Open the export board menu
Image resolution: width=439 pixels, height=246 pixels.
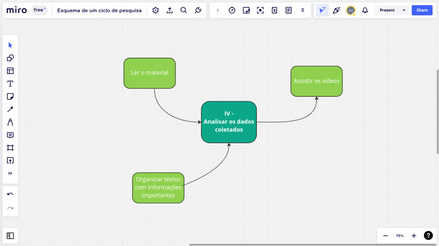click(170, 10)
